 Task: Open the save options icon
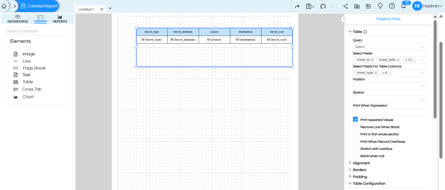pos(310,6)
